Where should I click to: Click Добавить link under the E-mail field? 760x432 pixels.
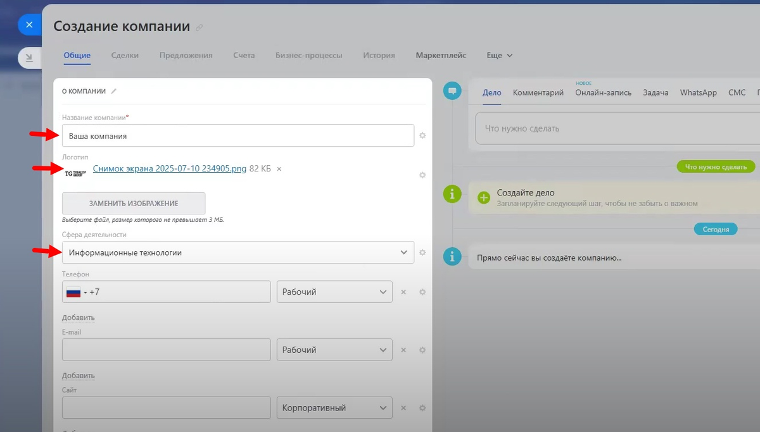tap(78, 376)
